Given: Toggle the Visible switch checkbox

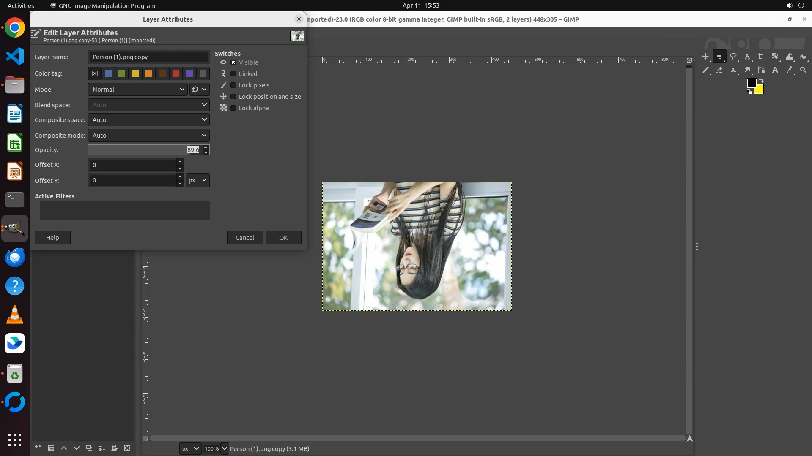Looking at the screenshot, I should coord(233,62).
